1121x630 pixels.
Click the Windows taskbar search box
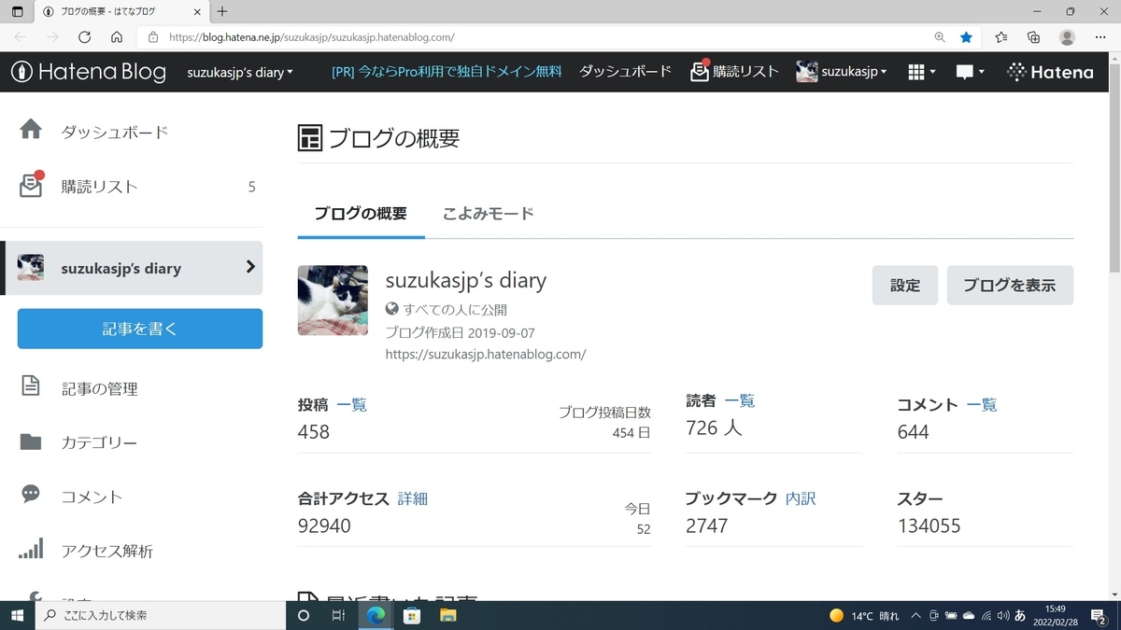coord(160,615)
